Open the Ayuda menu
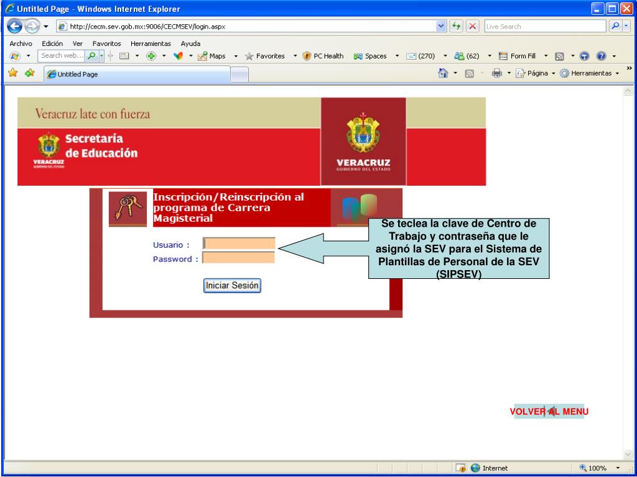This screenshot has width=637, height=477. pyautogui.click(x=190, y=43)
